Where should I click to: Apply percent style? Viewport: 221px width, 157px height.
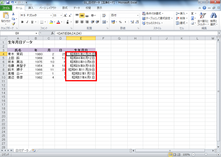coord(120,22)
